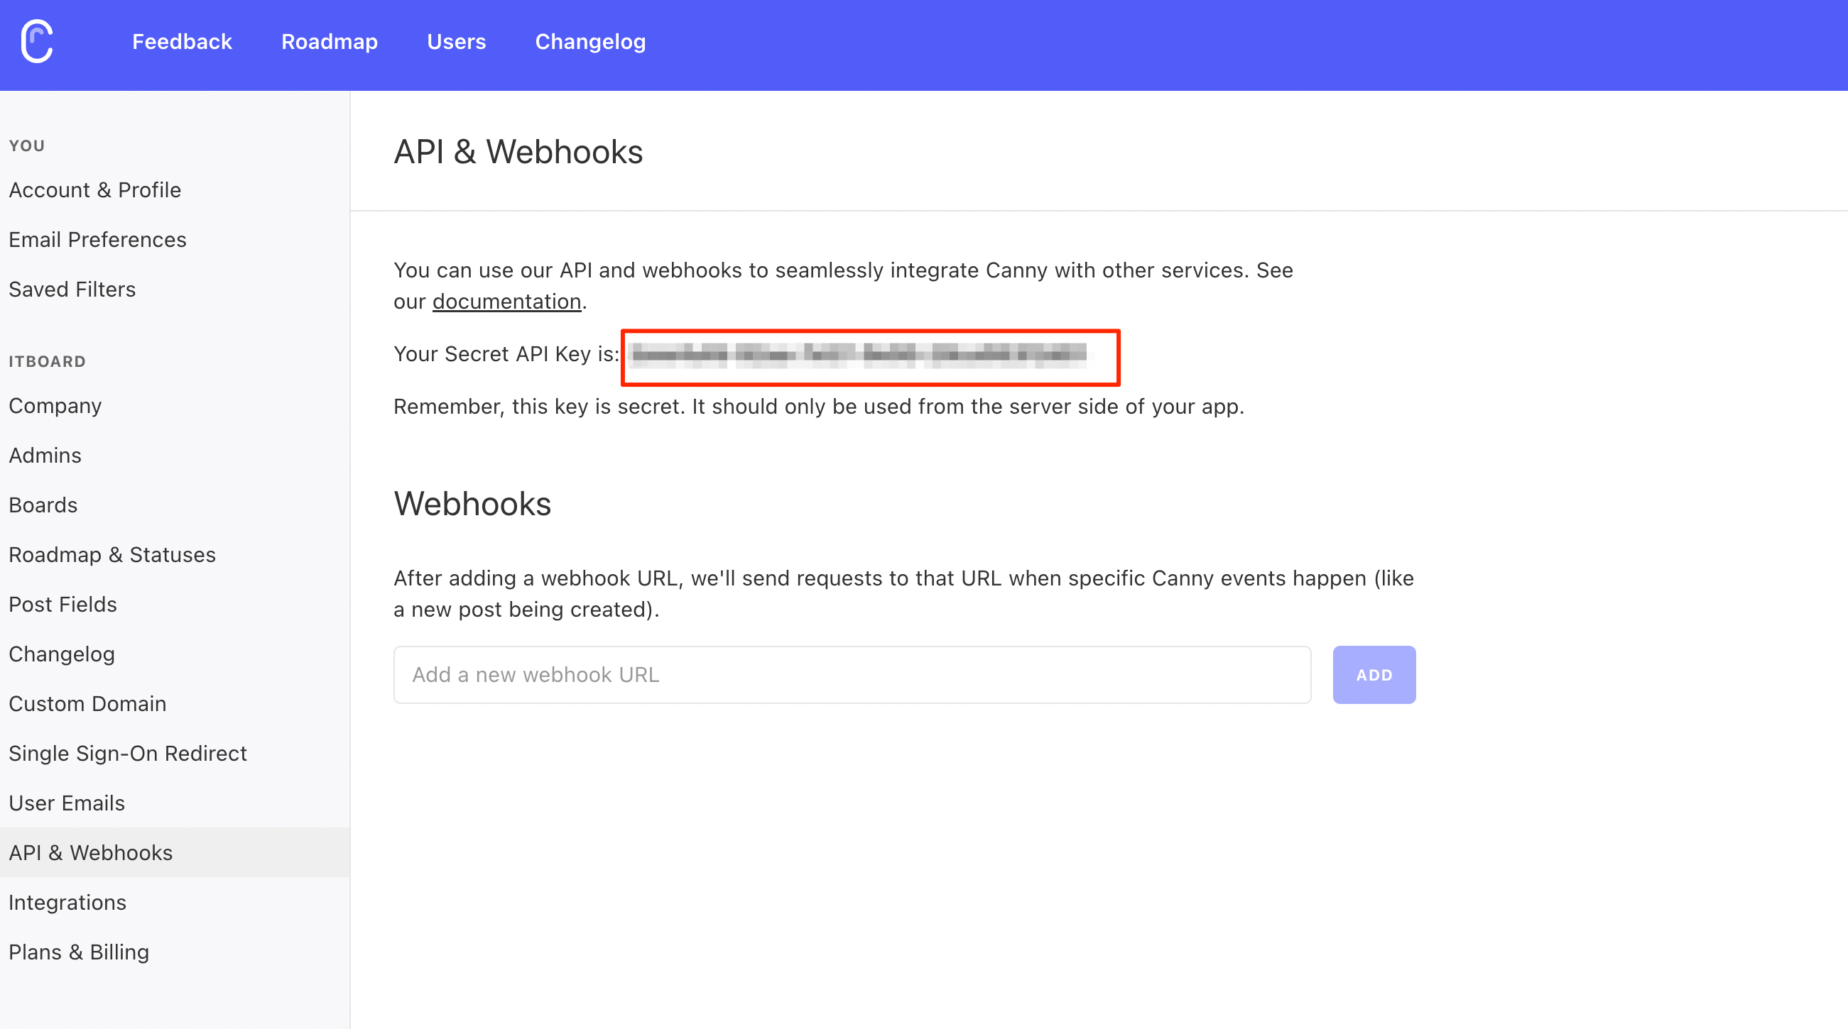Click the Canny logo icon
The height and width of the screenshot is (1029, 1848).
coord(37,42)
